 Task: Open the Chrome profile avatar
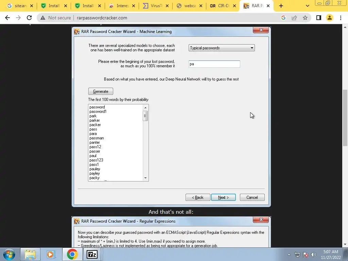pos(330,18)
